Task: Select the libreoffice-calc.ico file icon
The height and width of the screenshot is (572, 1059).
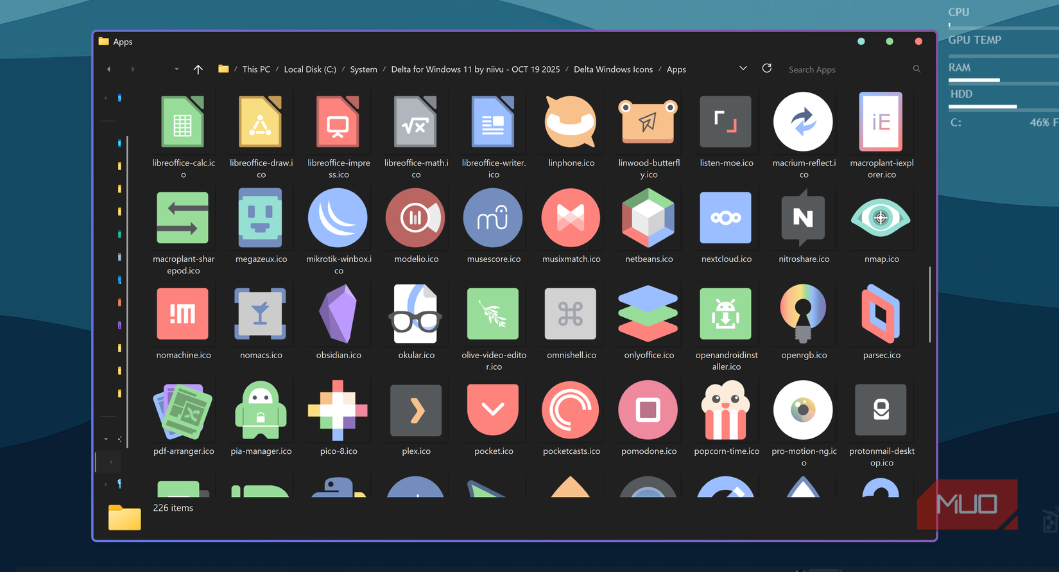Action: pos(183,122)
